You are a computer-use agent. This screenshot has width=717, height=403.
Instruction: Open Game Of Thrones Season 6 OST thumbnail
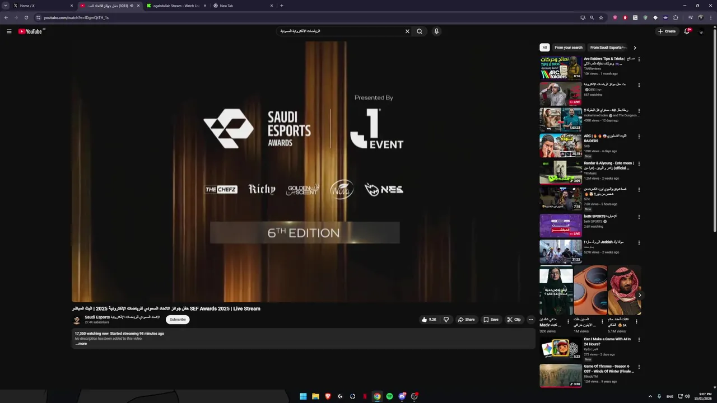(x=561, y=376)
